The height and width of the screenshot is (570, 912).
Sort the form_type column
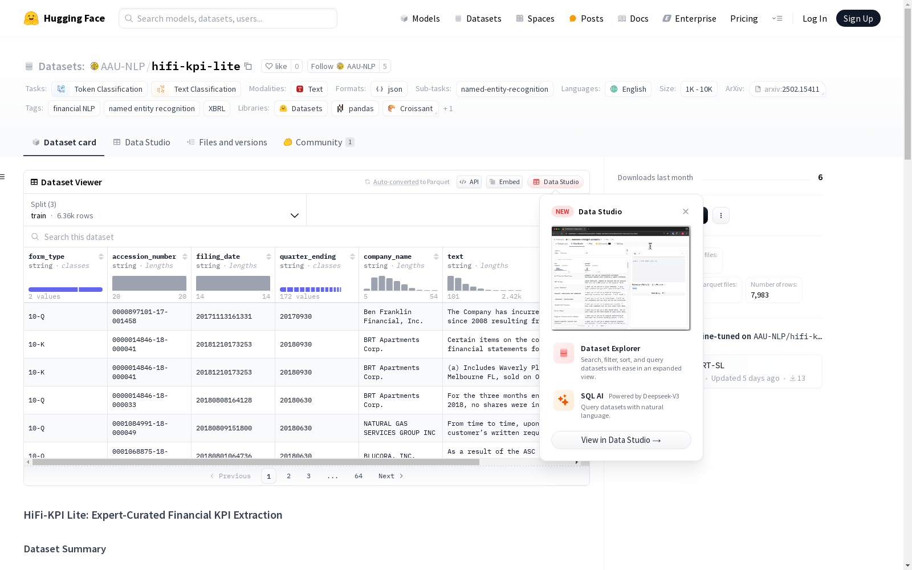tap(101, 256)
